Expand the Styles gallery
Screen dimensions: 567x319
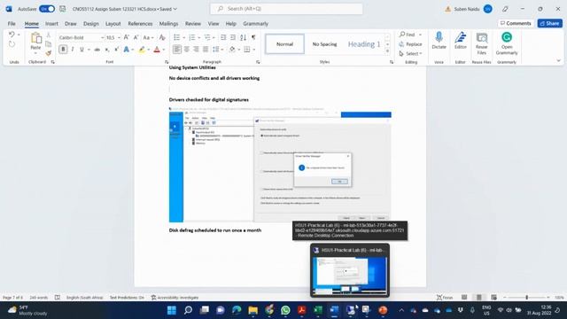pos(387,51)
